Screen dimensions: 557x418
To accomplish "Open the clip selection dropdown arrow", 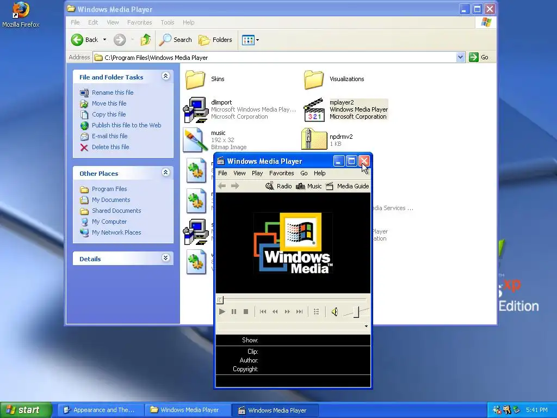I will 366,327.
